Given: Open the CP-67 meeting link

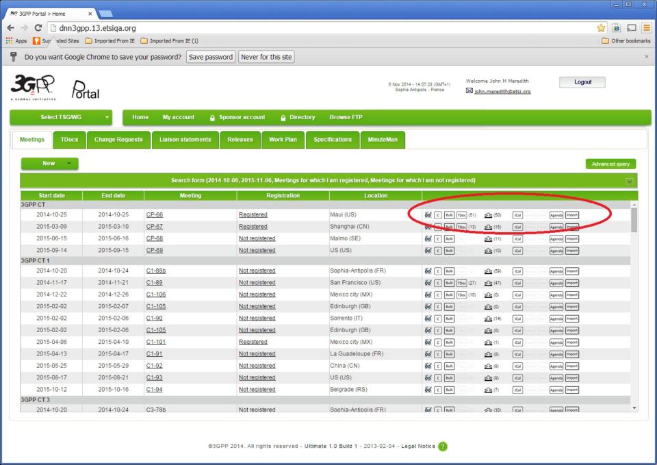Looking at the screenshot, I should 154,227.
